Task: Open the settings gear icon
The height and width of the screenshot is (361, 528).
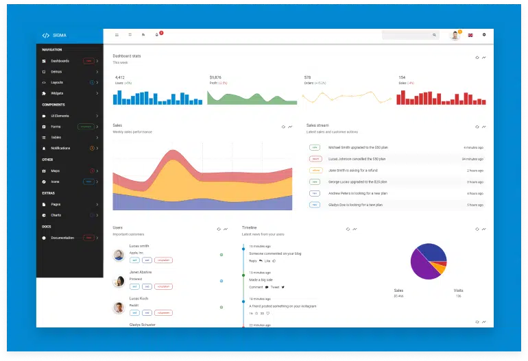Action: coord(484,35)
